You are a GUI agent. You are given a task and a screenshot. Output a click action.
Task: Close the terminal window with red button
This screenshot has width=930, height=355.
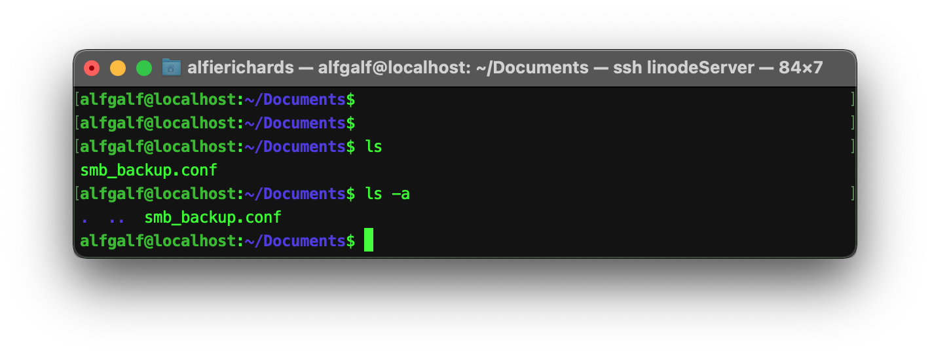(92, 67)
